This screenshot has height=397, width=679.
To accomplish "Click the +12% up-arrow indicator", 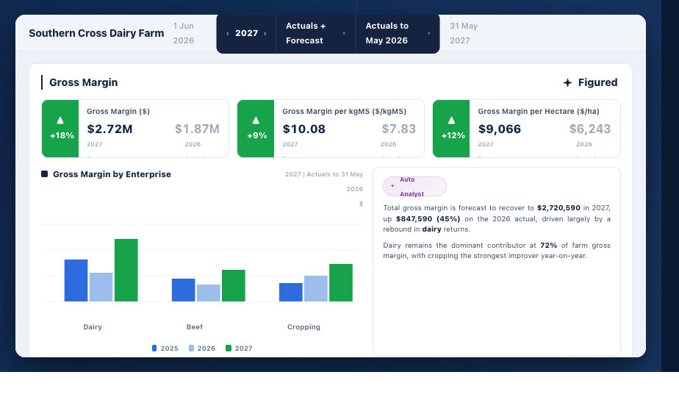I will [451, 129].
